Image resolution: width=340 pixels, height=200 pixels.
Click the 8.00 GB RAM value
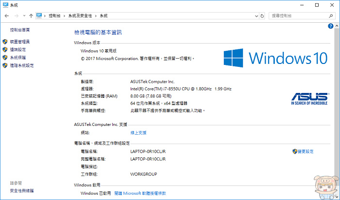click(x=151, y=96)
